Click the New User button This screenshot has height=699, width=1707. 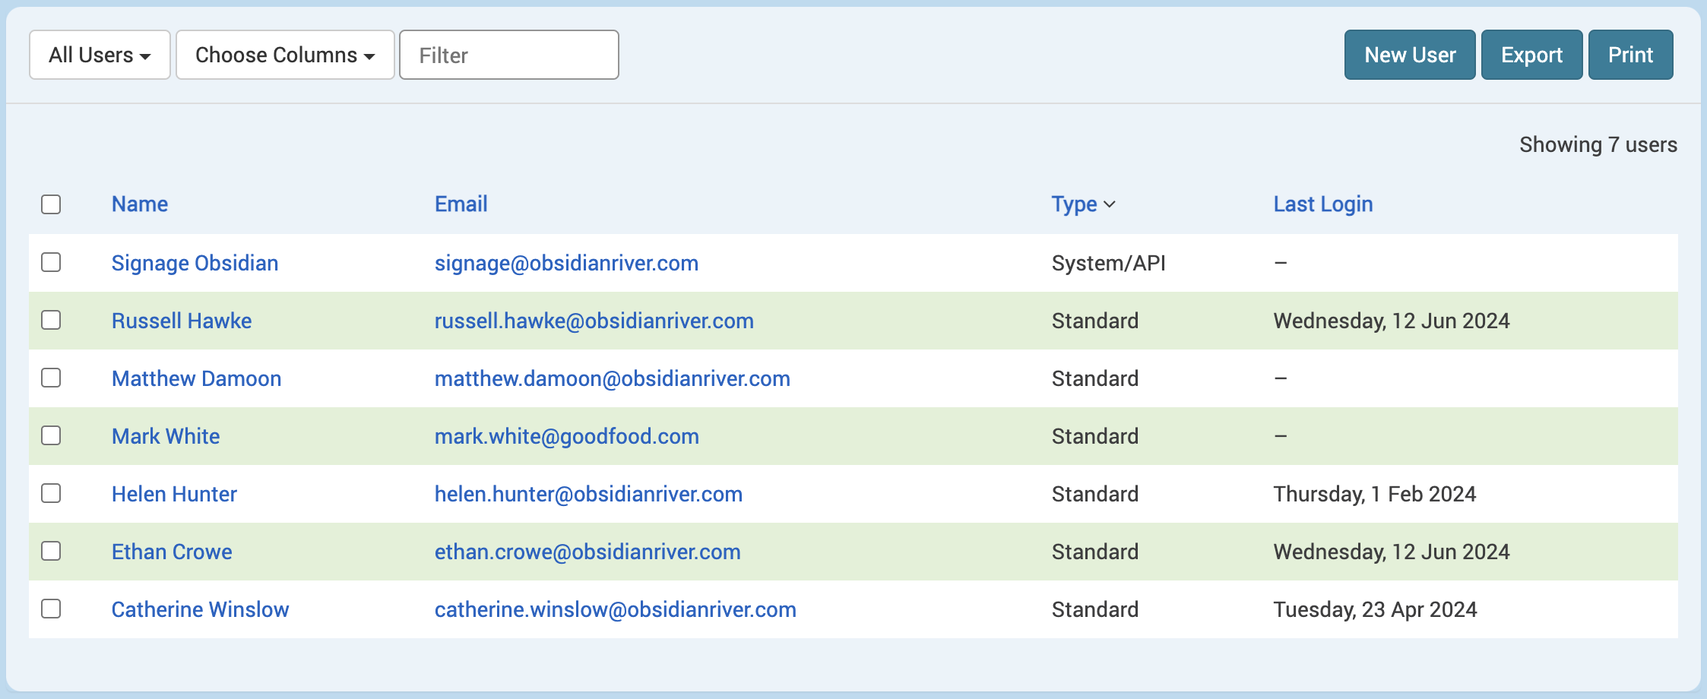click(x=1409, y=55)
